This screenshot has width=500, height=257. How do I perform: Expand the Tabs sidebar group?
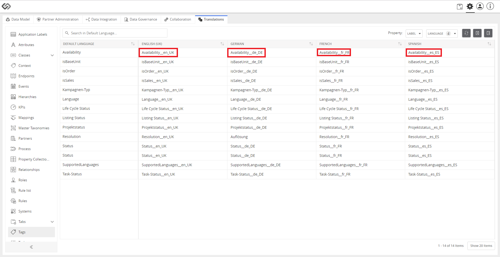coord(52,222)
